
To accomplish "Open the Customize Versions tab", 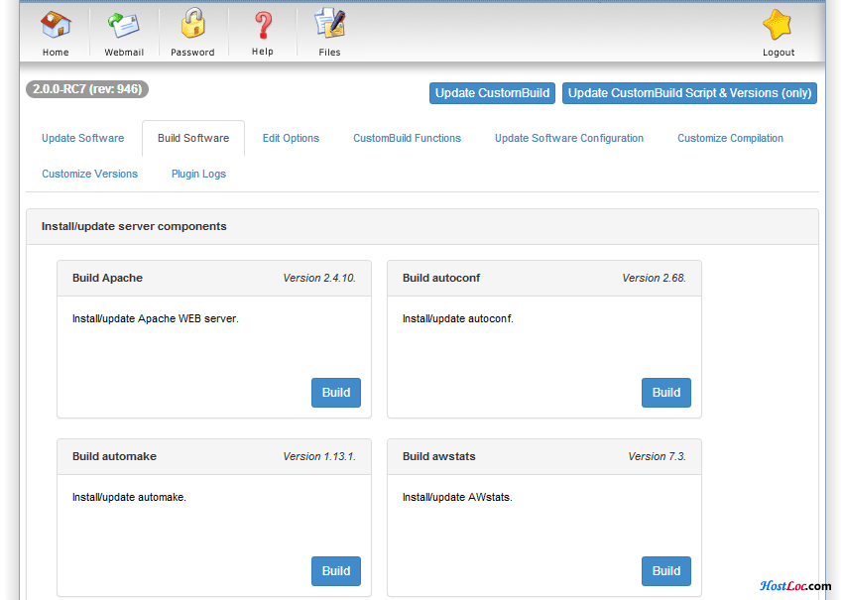I will (x=90, y=175).
